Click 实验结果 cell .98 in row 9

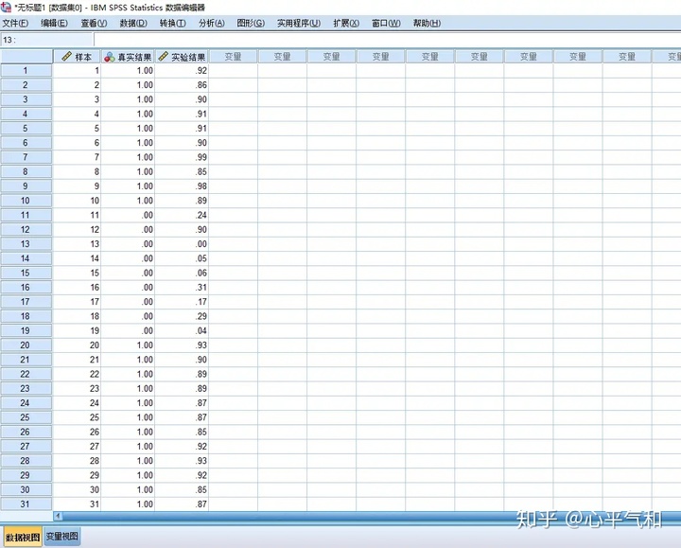click(182, 186)
